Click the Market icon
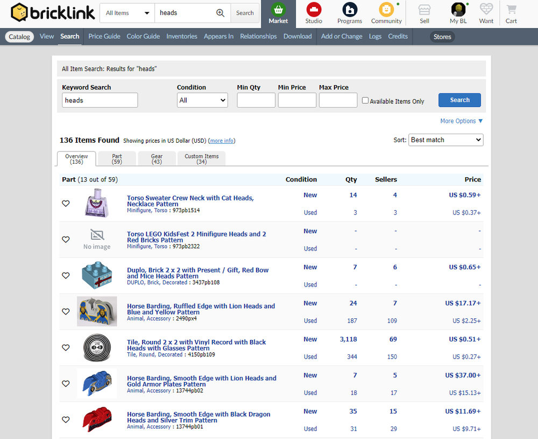This screenshot has width=538, height=439. pyautogui.click(x=278, y=10)
